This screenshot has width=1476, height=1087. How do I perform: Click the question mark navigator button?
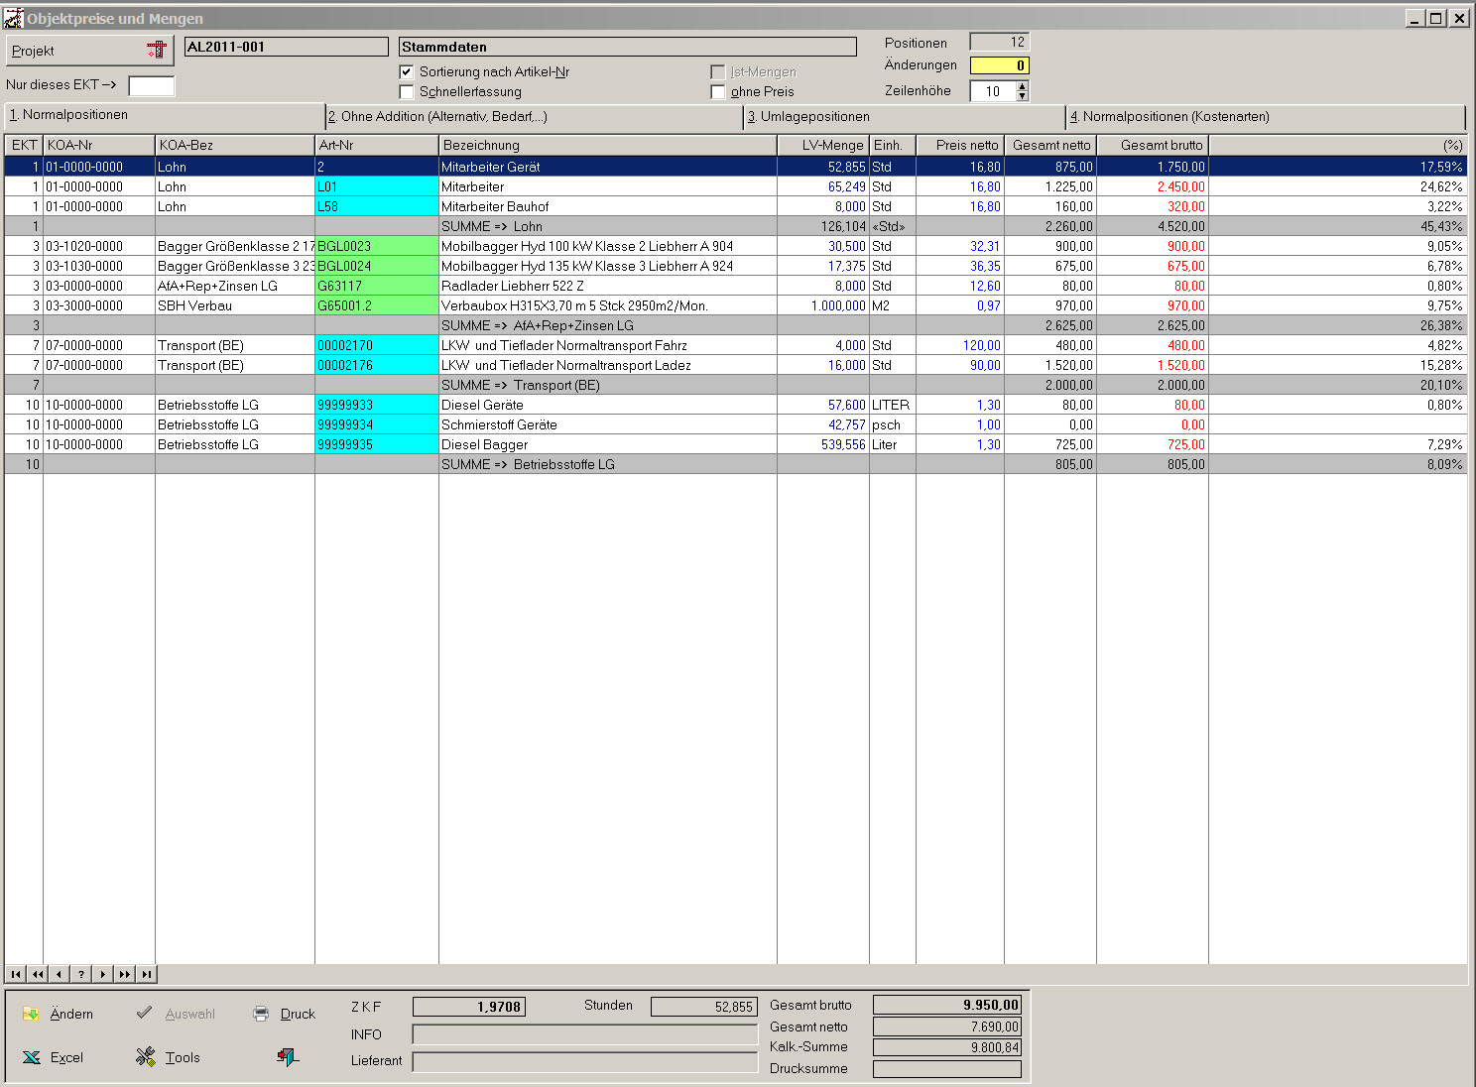click(81, 974)
